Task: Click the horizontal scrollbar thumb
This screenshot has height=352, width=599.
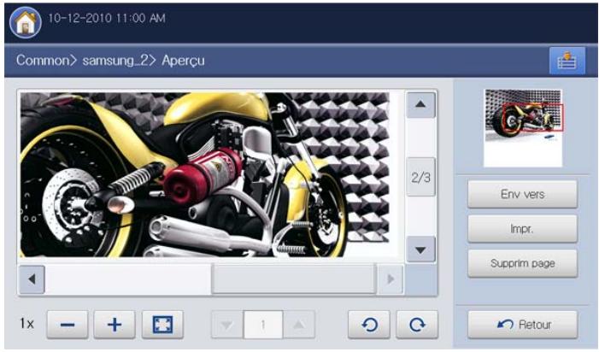Action: point(293,279)
